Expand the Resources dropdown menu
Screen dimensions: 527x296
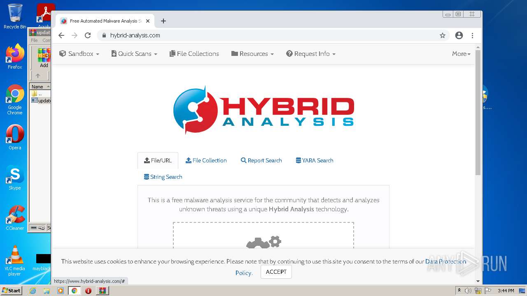point(252,54)
